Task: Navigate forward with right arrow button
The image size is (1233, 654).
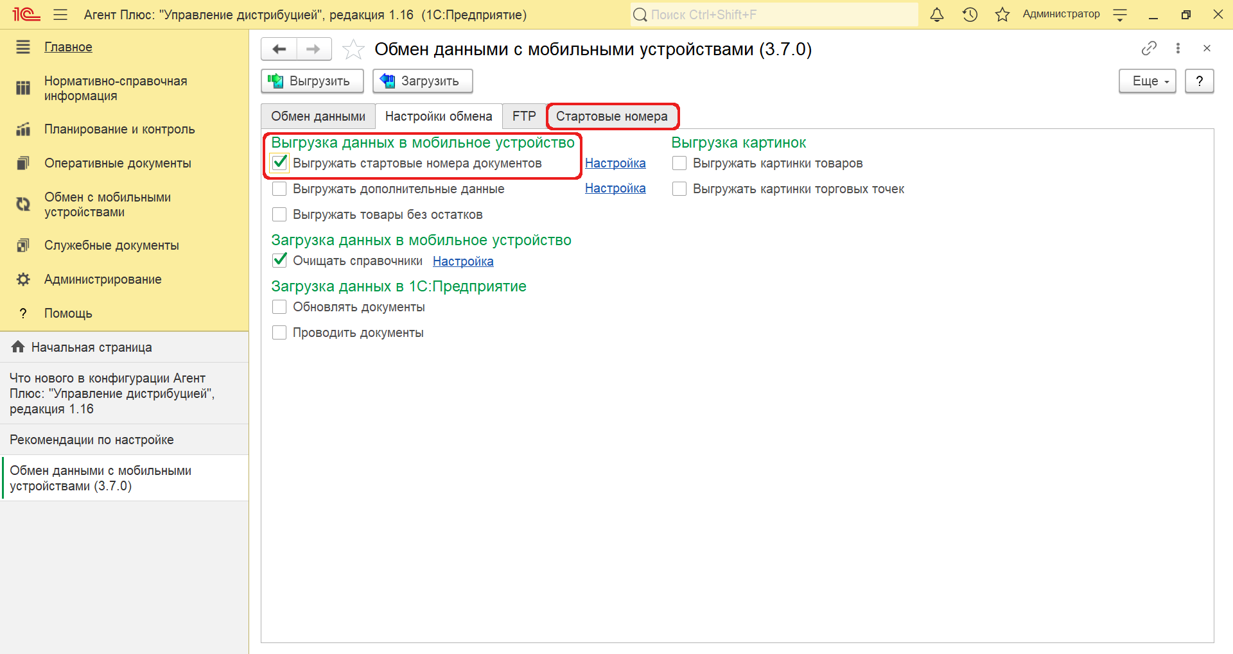Action: pyautogui.click(x=313, y=49)
